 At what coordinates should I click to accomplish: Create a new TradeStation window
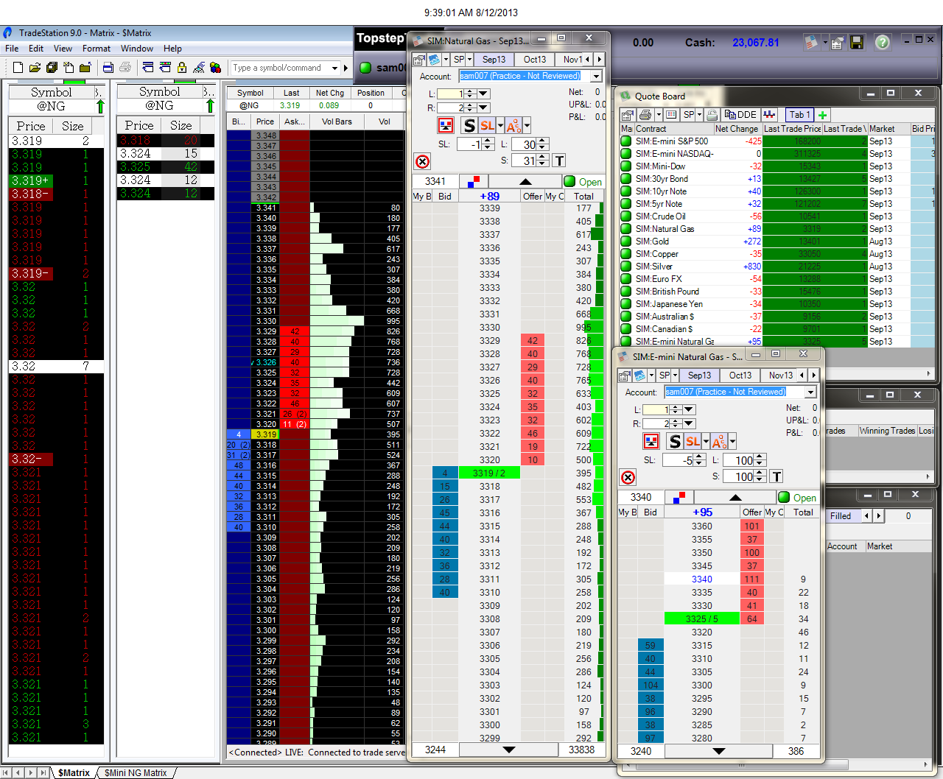tap(18, 68)
